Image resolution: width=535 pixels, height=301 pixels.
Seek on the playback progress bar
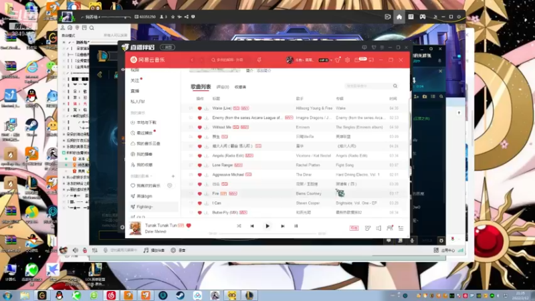click(267, 233)
